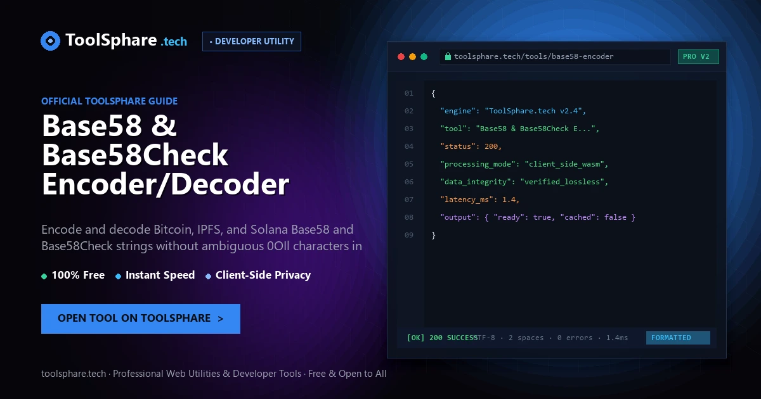
Task: Click the footer toolsphare.tech text
Action: (x=74, y=374)
